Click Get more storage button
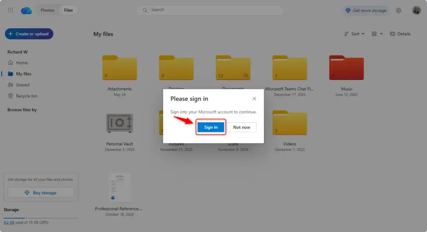Viewport: 427px width, 232px height. tap(366, 10)
